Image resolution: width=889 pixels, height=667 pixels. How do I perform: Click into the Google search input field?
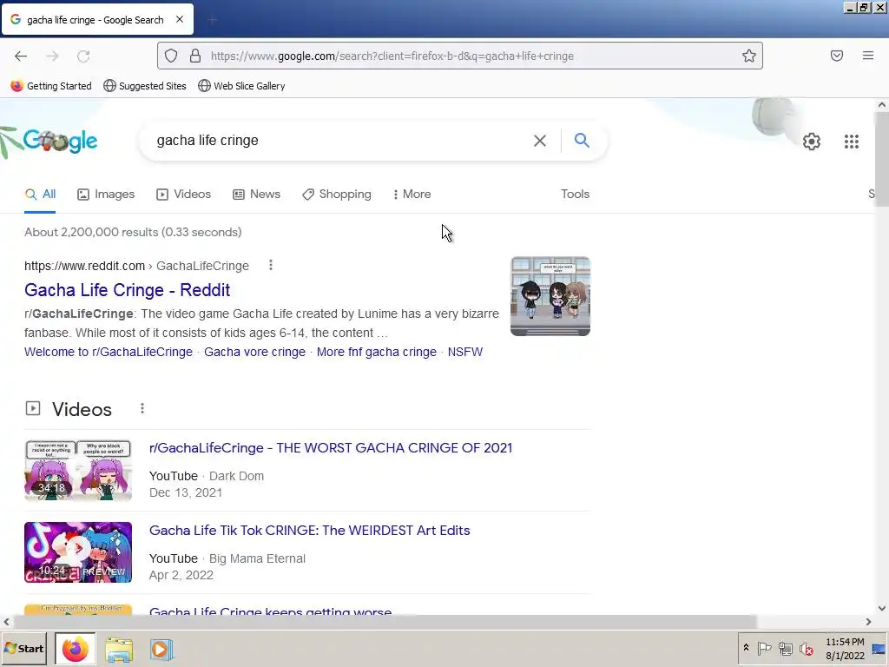pyautogui.click(x=340, y=140)
